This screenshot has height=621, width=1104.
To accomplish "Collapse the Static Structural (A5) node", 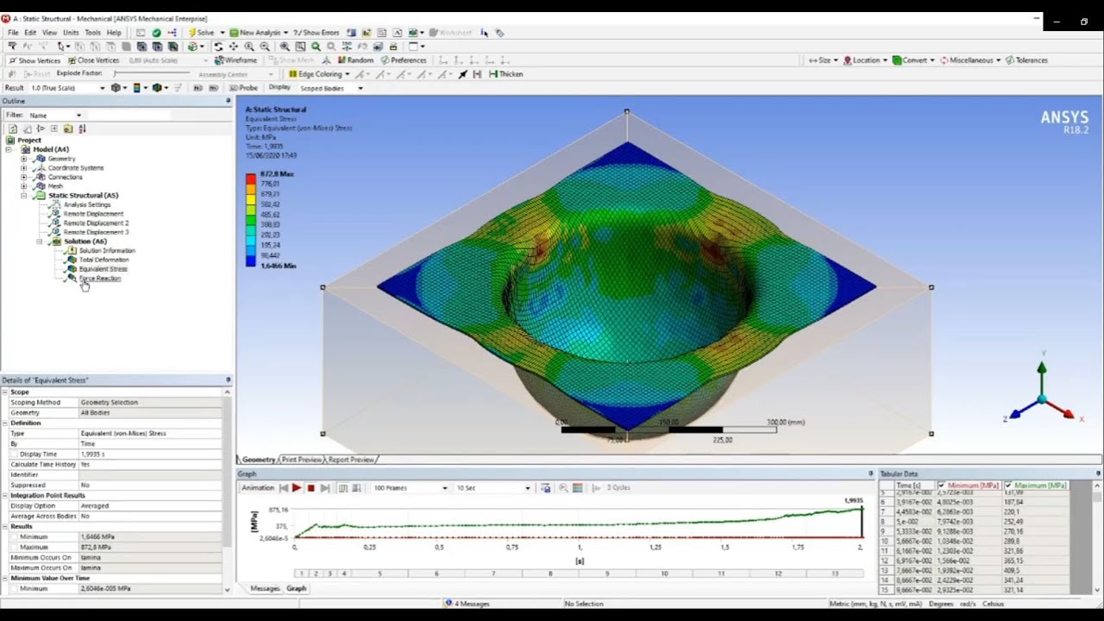I will pos(24,196).
